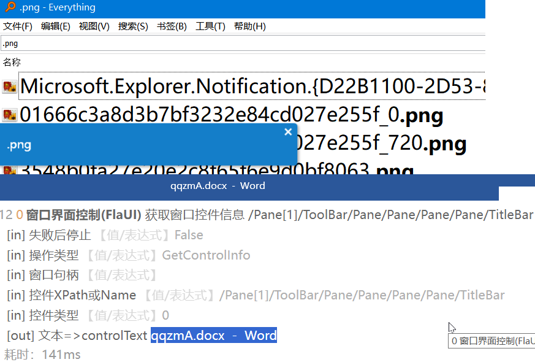Screen dimensions: 535x362
Task: Open the 搜索(S) menu
Action: point(133,26)
